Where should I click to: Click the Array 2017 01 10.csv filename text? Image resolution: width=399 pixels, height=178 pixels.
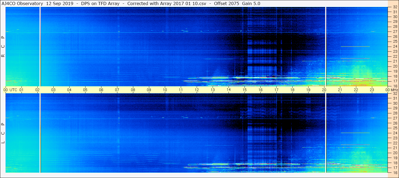pyautogui.click(x=183, y=4)
